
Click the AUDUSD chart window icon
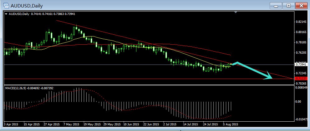(x=6, y=6)
